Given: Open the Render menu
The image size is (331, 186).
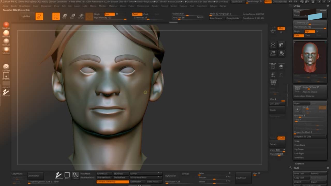Looking at the screenshot, I should 155,6.
